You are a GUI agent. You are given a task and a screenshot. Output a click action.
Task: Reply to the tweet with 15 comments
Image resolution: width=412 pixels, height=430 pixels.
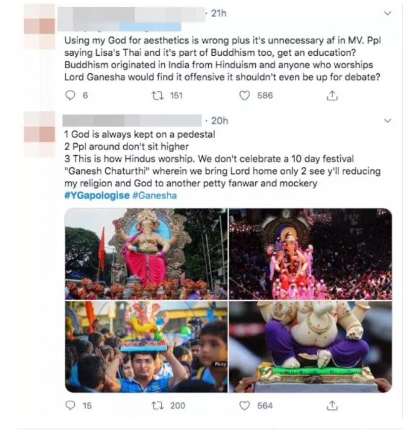pyautogui.click(x=71, y=405)
